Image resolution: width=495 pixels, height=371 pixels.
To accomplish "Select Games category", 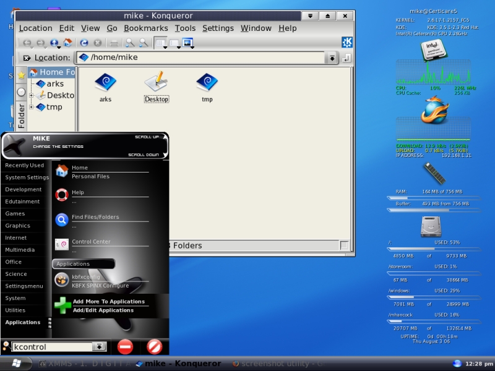I will point(15,213).
